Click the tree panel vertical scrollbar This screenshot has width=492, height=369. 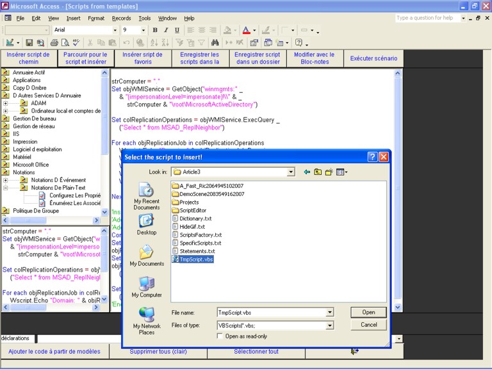coord(104,142)
